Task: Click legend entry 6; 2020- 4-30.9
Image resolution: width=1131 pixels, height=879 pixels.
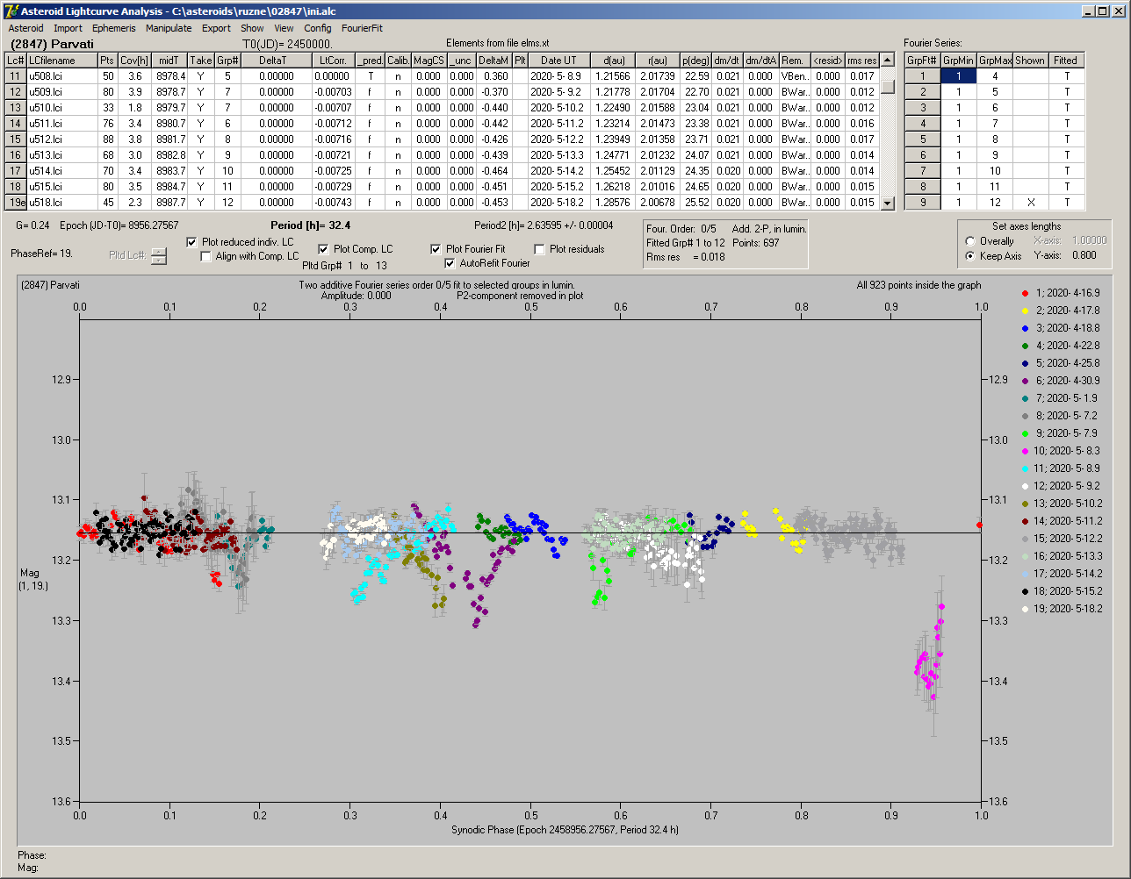Action: coord(1061,381)
